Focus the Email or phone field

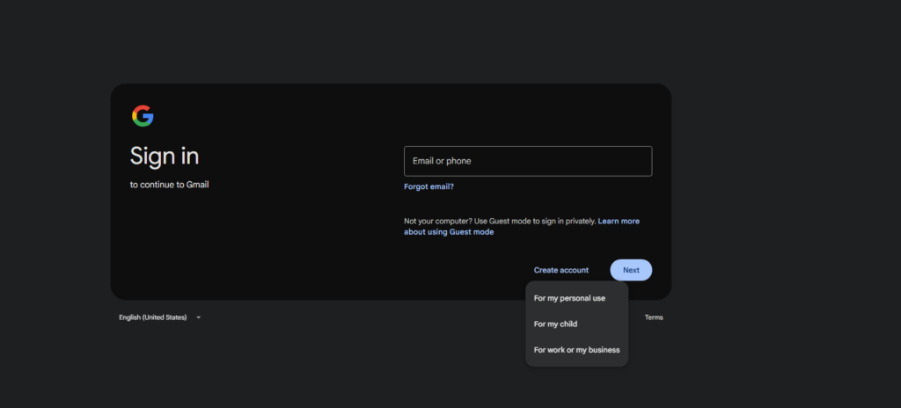tap(528, 161)
